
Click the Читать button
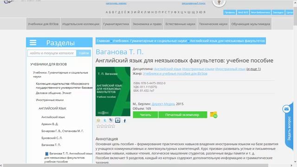145,115
